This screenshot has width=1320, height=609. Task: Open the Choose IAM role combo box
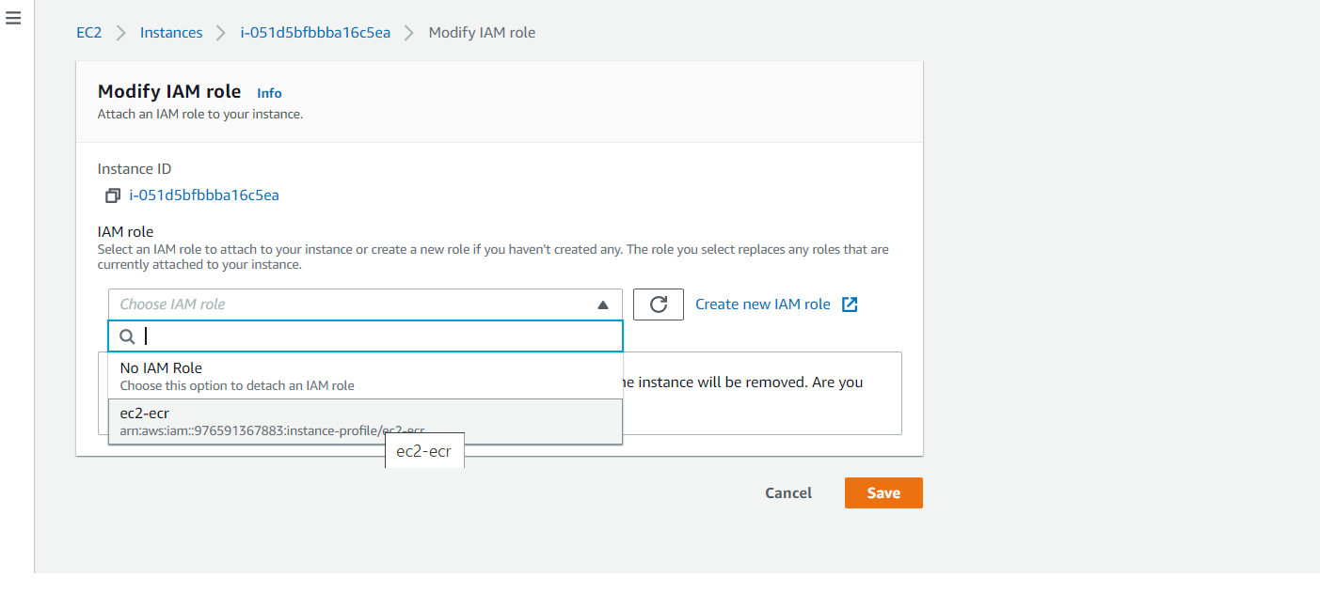358,304
